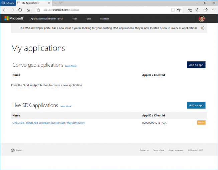Click the Converged Name column header

click(x=16, y=75)
